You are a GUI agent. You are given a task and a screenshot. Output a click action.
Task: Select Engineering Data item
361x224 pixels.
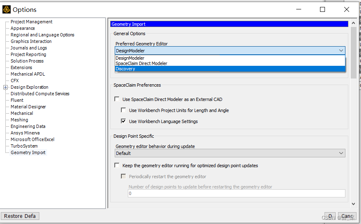pos(28,126)
